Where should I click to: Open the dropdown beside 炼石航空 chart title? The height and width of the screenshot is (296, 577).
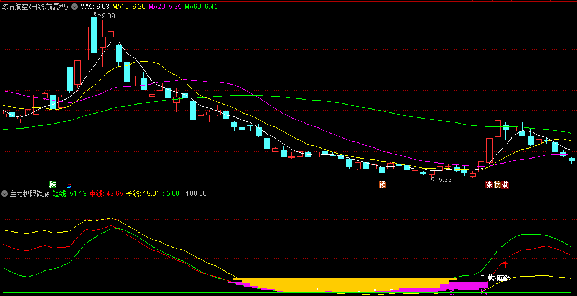[74, 7]
